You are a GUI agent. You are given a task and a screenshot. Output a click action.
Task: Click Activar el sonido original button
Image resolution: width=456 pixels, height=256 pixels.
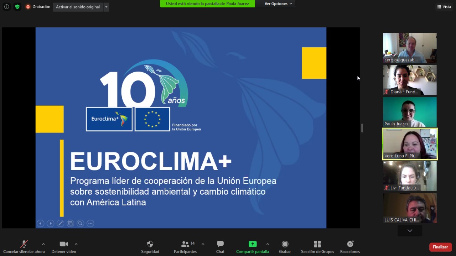coord(78,7)
